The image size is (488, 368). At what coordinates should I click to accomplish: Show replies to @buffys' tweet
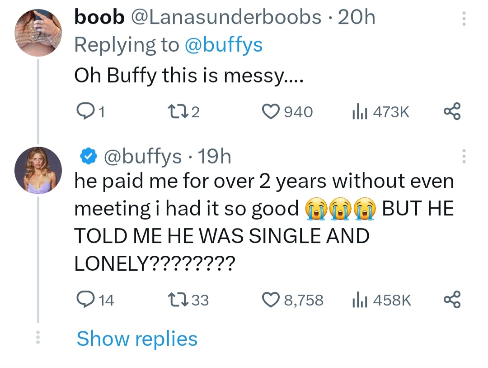136,338
